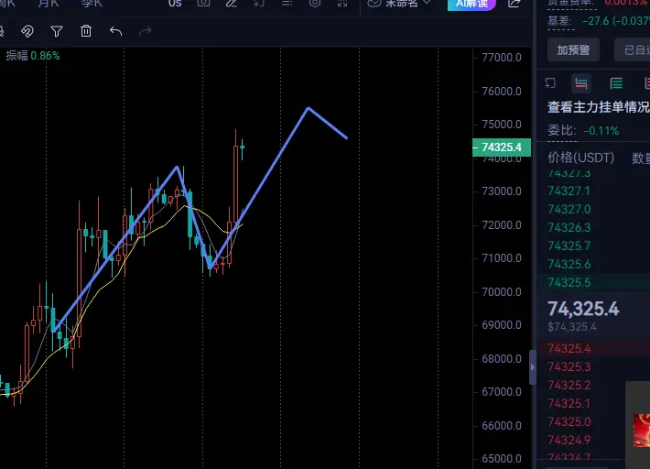The width and height of the screenshot is (650, 469).
Task: Click the add-panel icon beside order book views
Action: (x=550, y=83)
